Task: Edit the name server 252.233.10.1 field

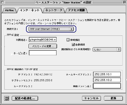Action: point(107,74)
